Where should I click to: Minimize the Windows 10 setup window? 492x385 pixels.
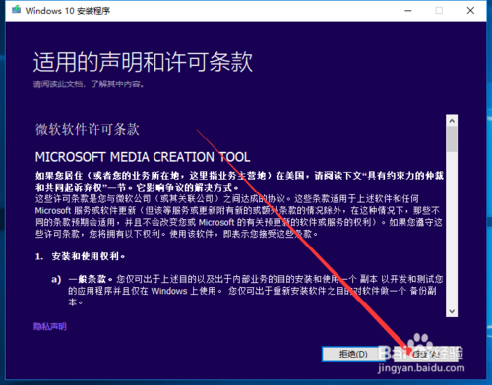(x=408, y=11)
